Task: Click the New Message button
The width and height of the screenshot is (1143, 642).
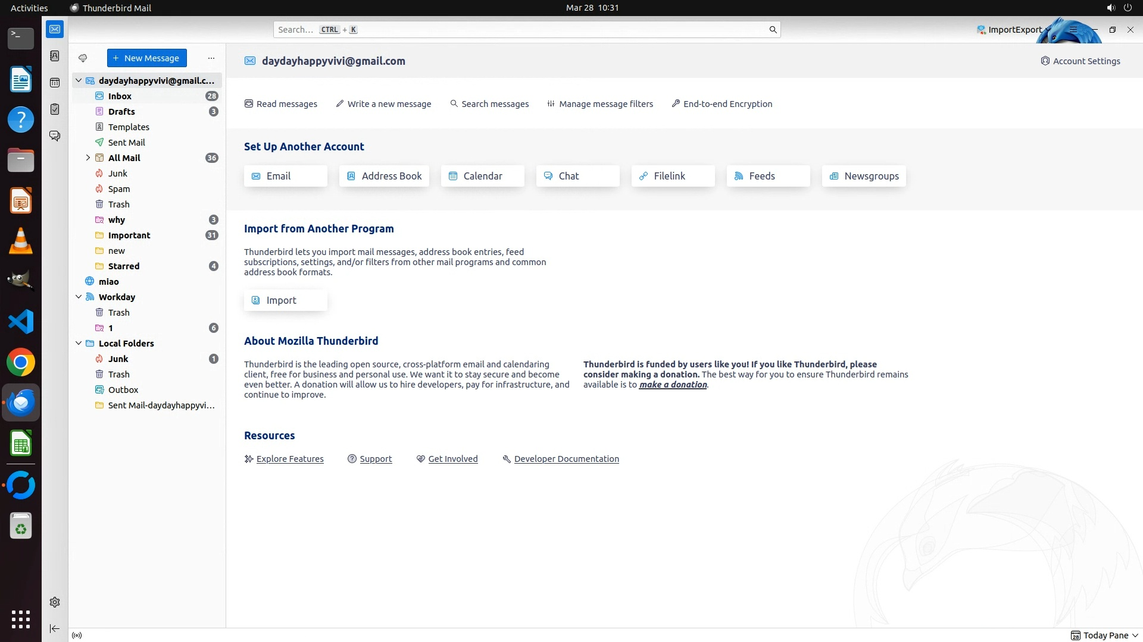Action: click(x=147, y=58)
